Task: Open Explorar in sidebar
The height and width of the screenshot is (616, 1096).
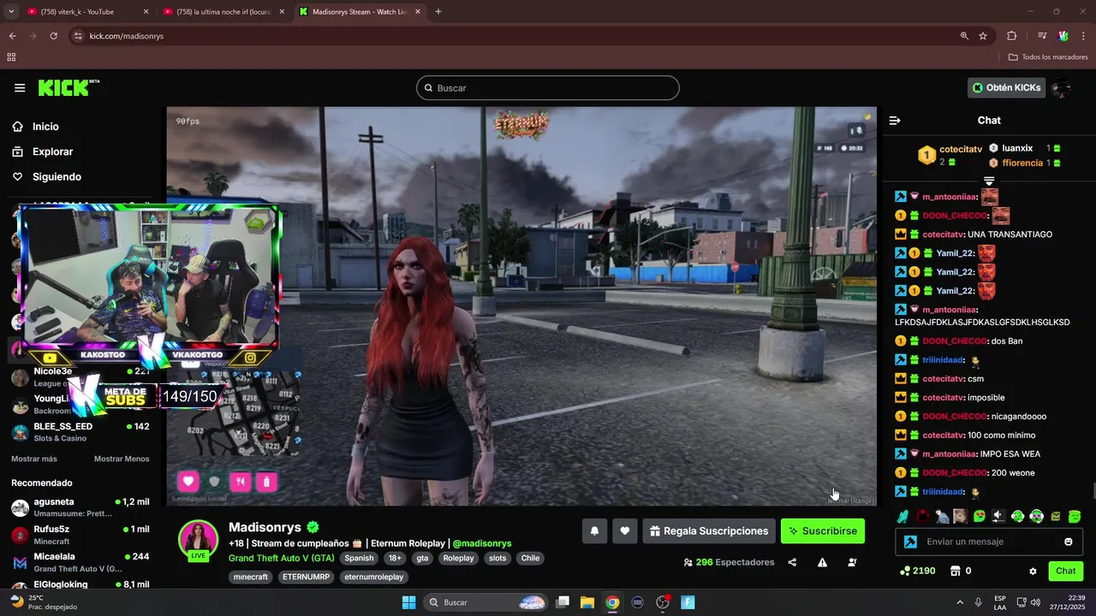Action: pyautogui.click(x=52, y=151)
